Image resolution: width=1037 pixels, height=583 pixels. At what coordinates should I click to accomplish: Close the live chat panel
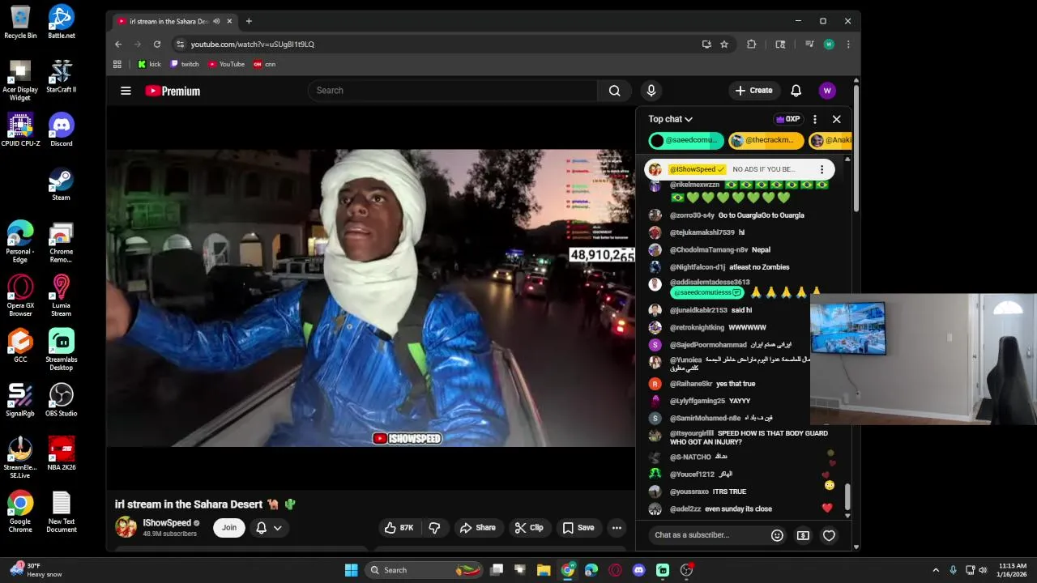click(837, 119)
